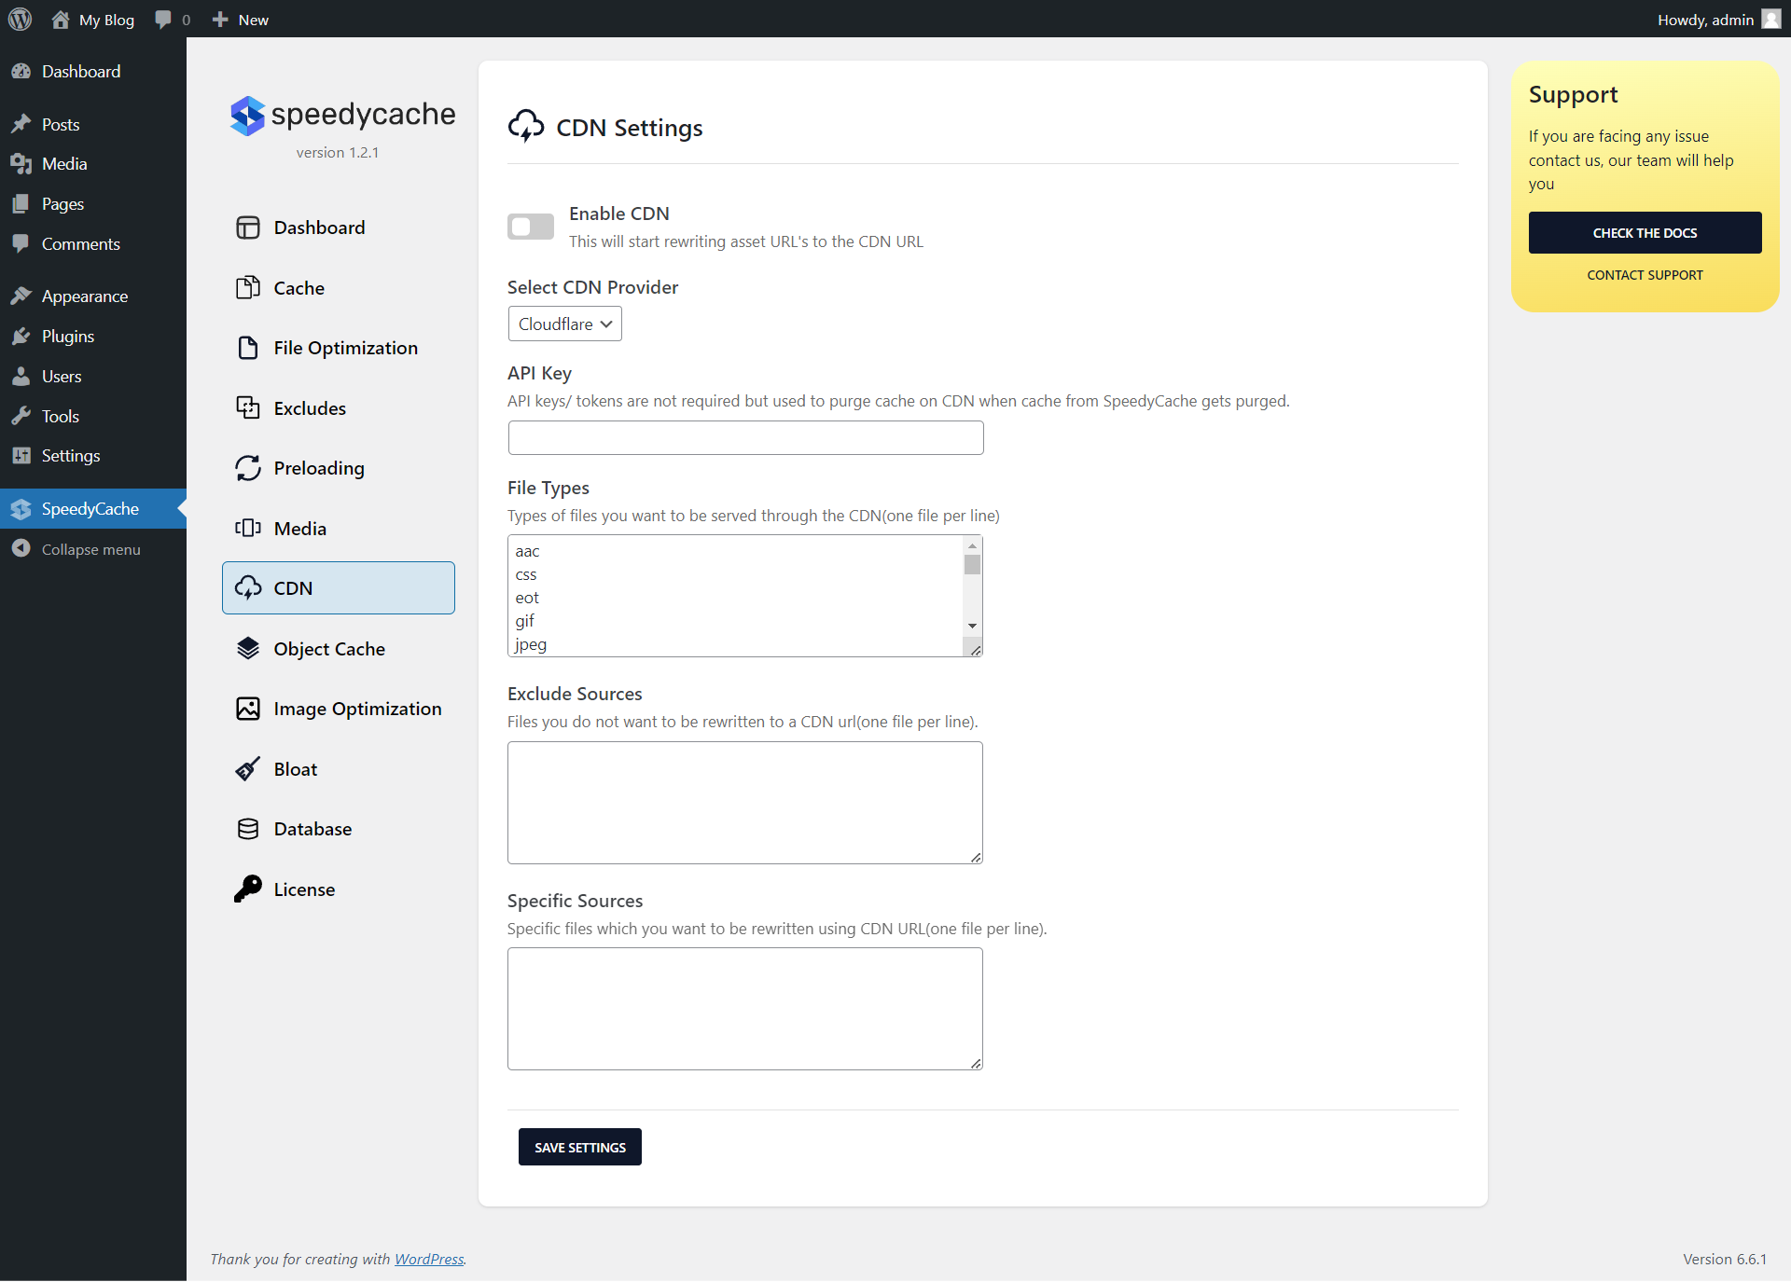Image resolution: width=1791 pixels, height=1282 pixels.
Task: Open the Plugins menu item
Action: pos(93,337)
